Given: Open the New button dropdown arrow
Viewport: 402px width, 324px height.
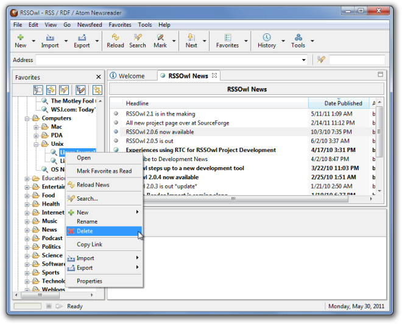Looking at the screenshot, I should pos(33,41).
